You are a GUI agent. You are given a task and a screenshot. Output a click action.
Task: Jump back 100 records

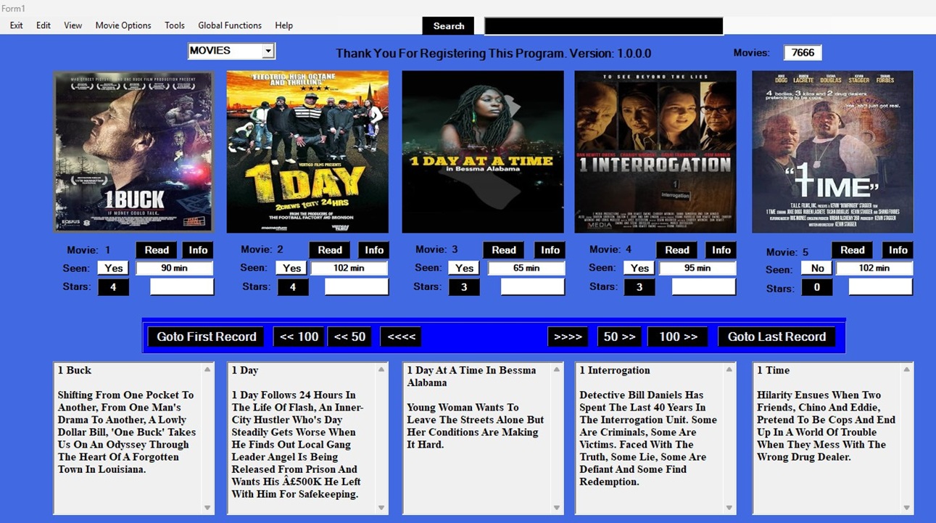299,337
